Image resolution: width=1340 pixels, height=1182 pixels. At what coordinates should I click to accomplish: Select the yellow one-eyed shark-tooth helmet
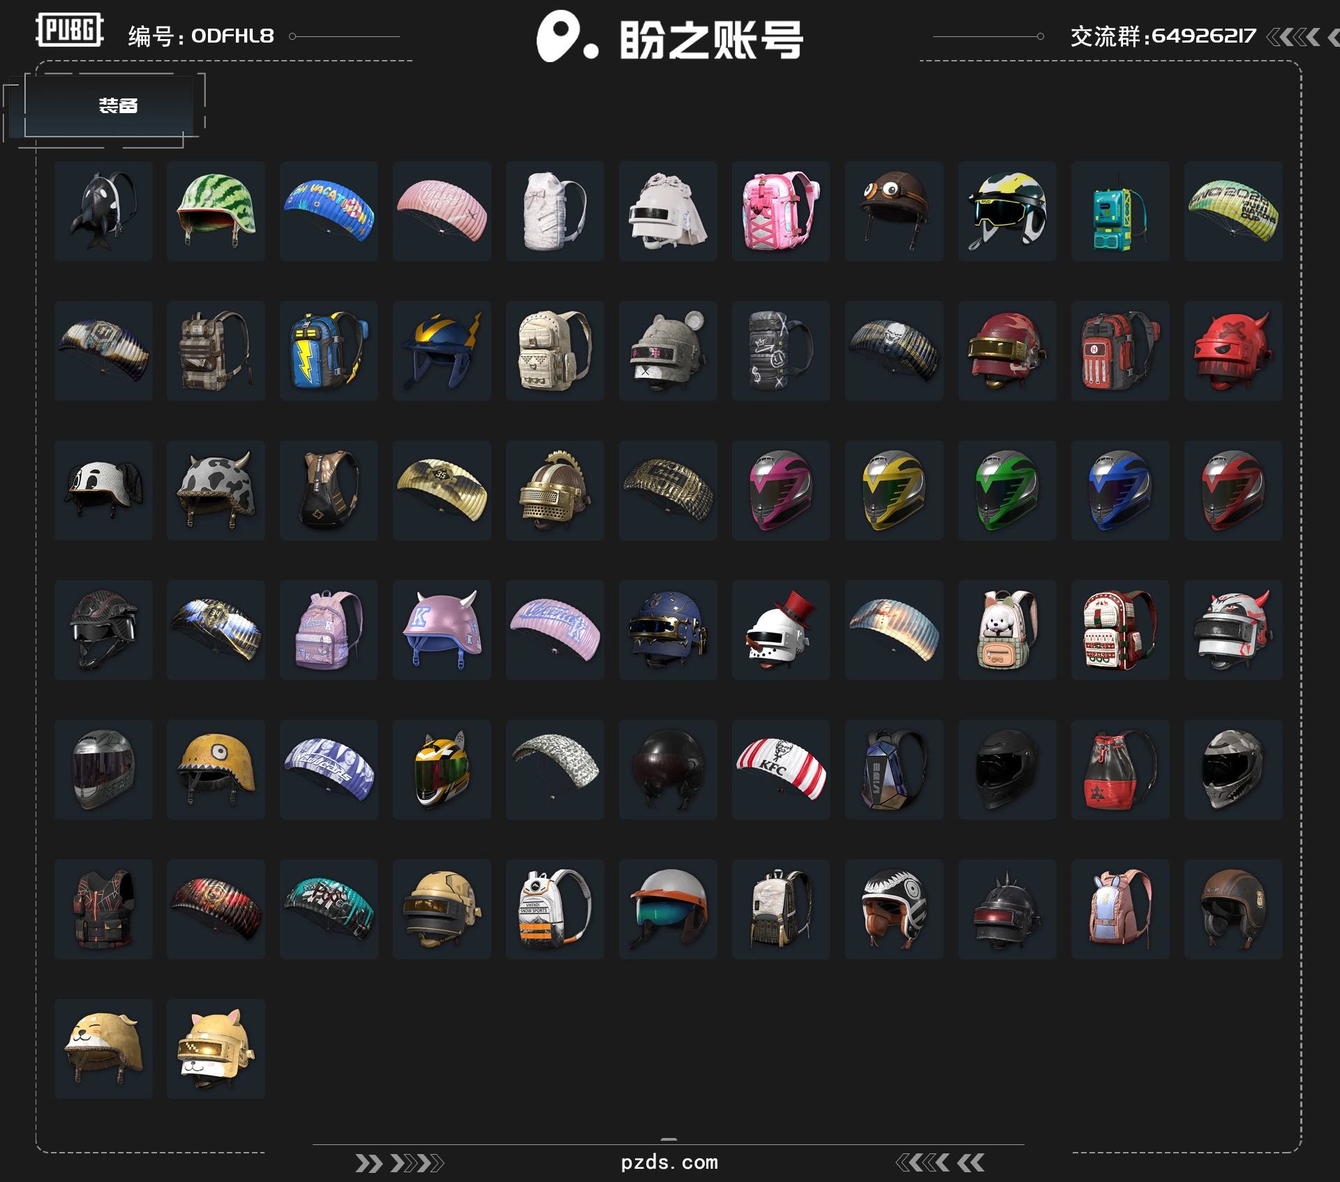click(x=216, y=769)
